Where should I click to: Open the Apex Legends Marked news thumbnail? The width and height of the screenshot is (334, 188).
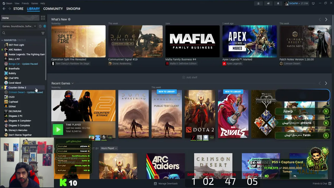click(x=249, y=41)
